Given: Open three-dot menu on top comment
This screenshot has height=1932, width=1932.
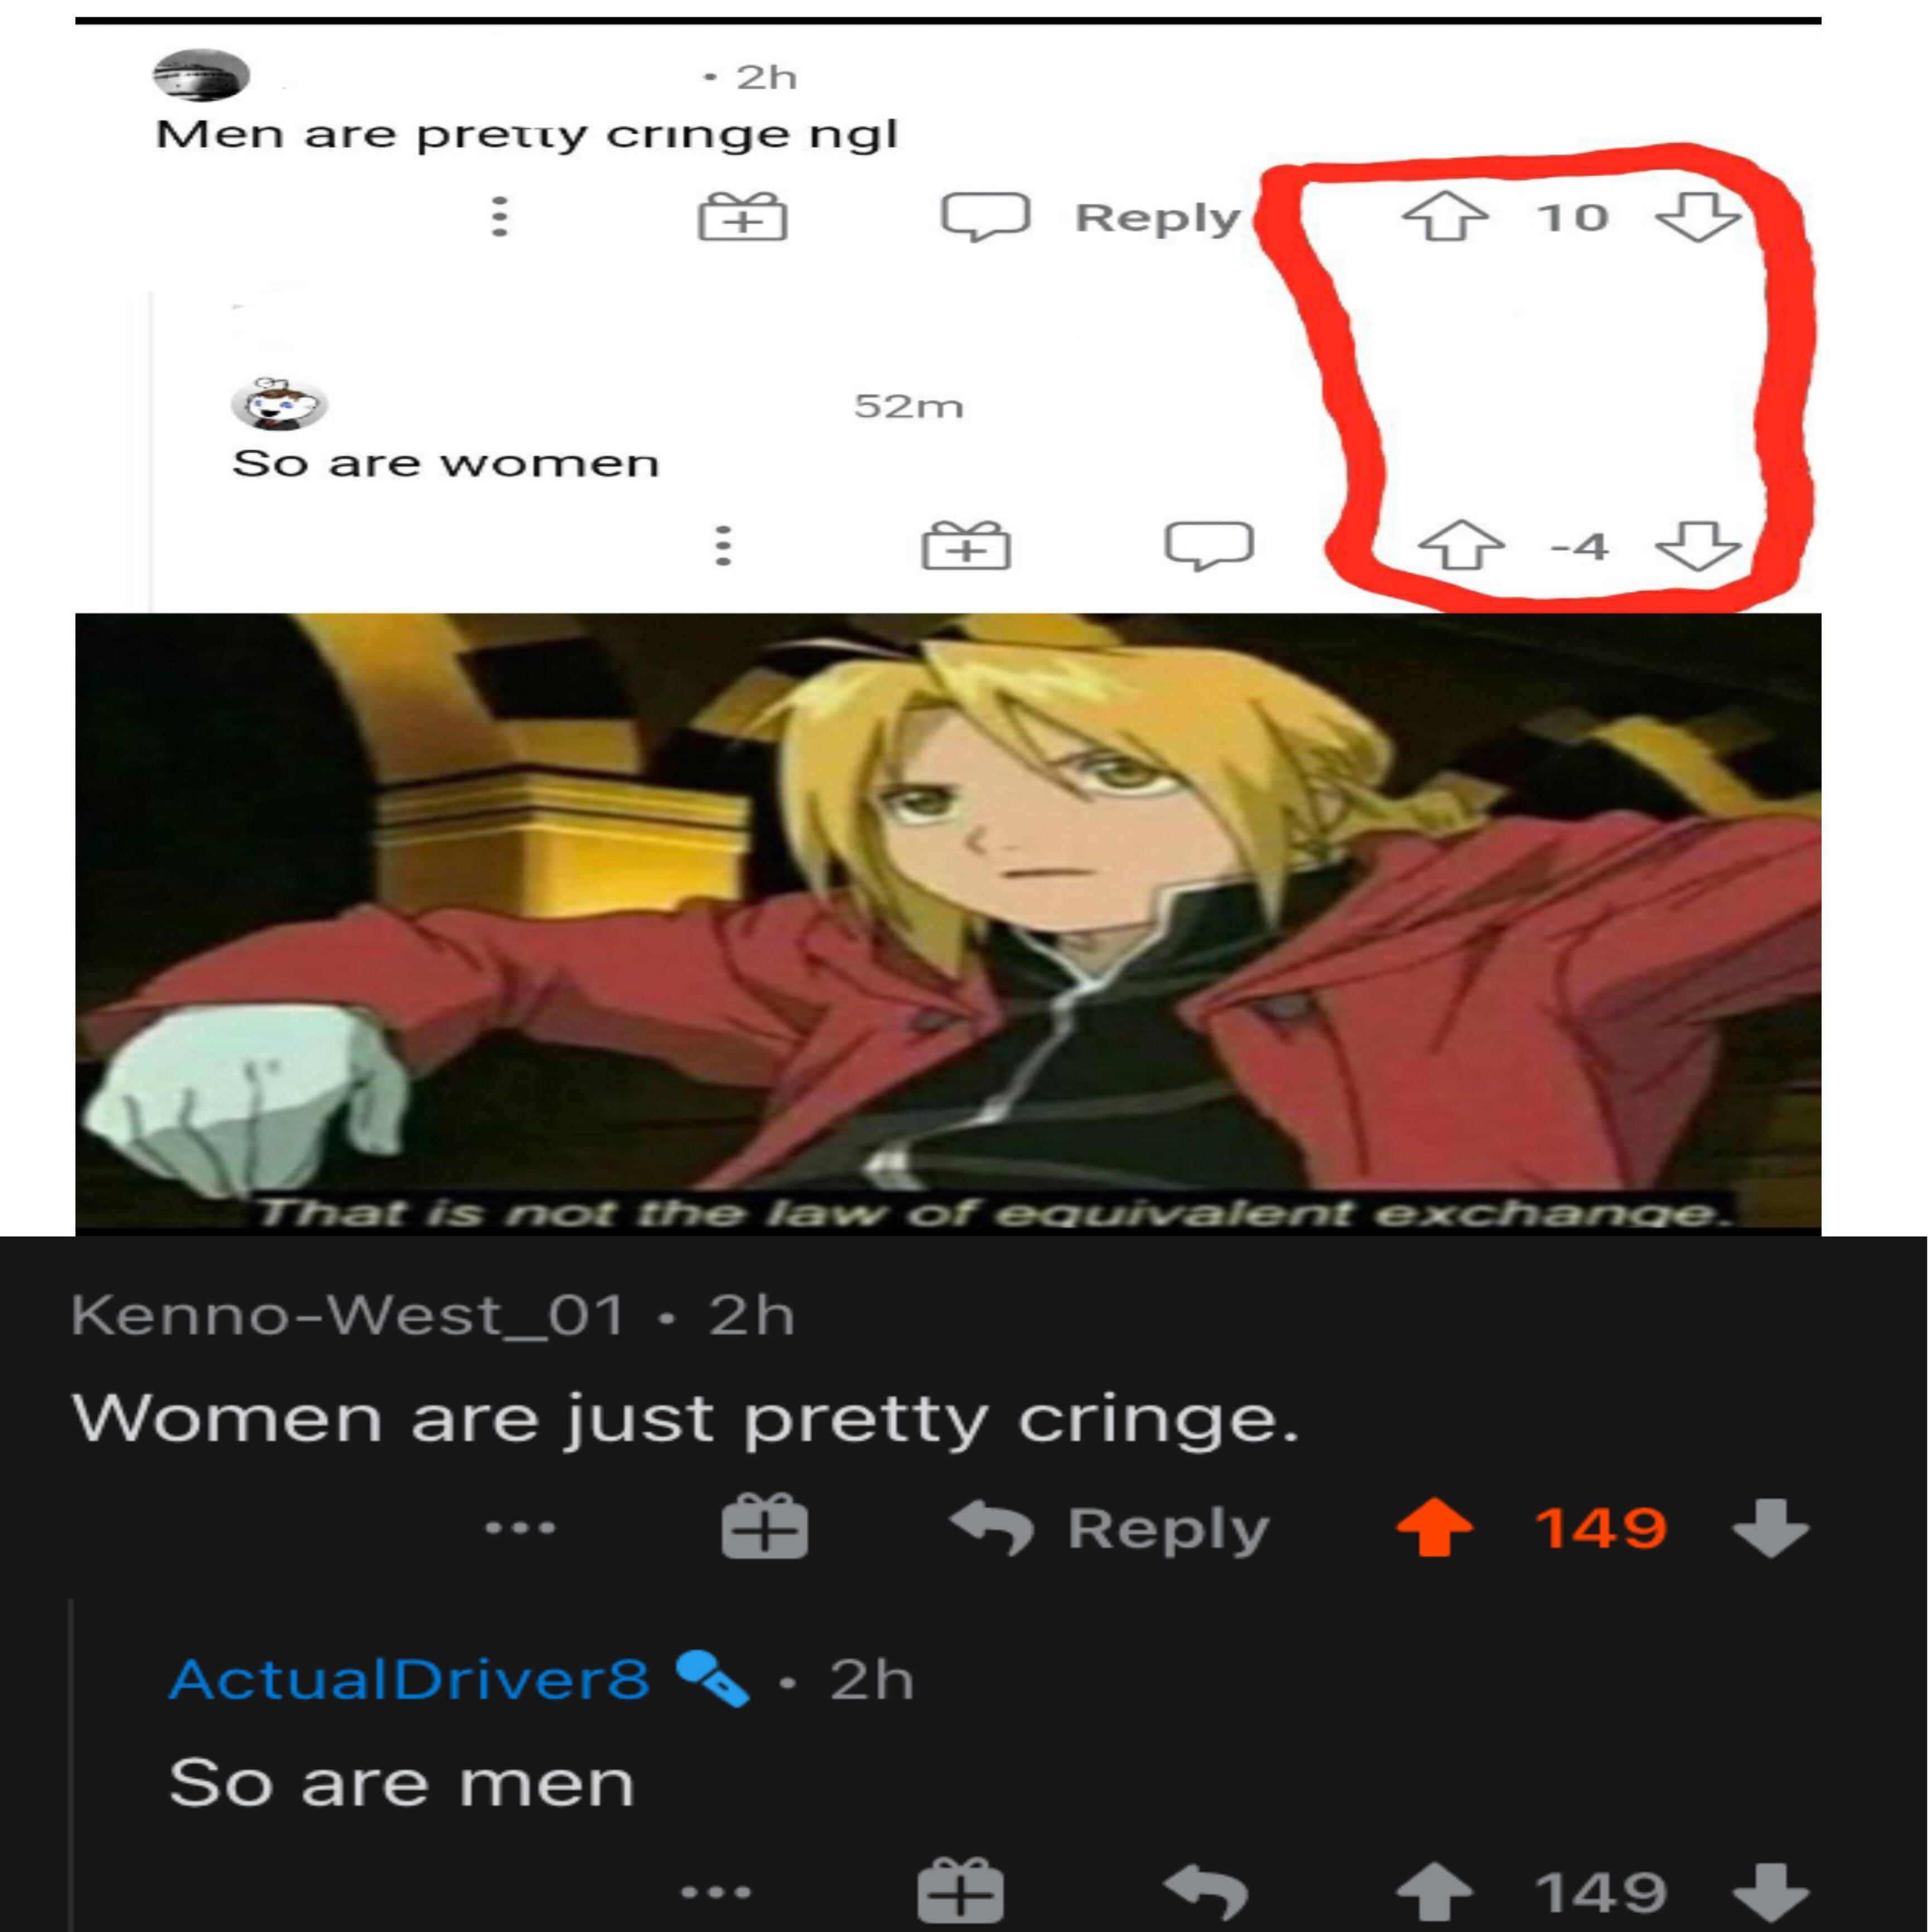Looking at the screenshot, I should pos(500,216).
